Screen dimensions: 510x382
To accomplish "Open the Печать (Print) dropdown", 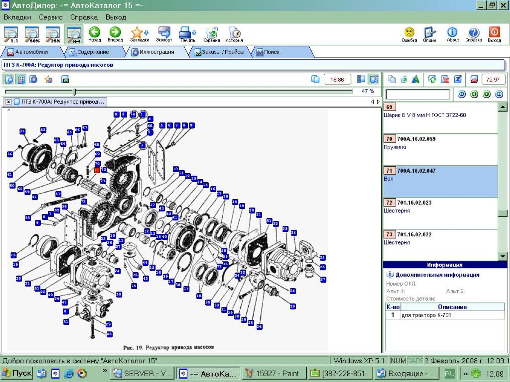I will 187,34.
